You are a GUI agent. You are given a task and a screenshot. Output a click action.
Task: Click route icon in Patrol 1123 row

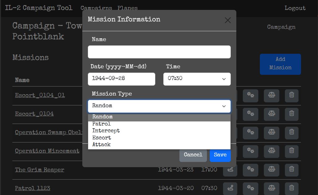point(230,188)
